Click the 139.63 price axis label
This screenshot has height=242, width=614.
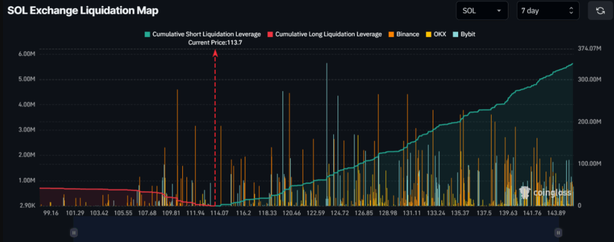click(508, 213)
